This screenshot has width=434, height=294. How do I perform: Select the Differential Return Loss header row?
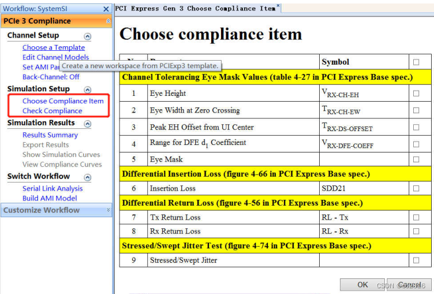275,203
